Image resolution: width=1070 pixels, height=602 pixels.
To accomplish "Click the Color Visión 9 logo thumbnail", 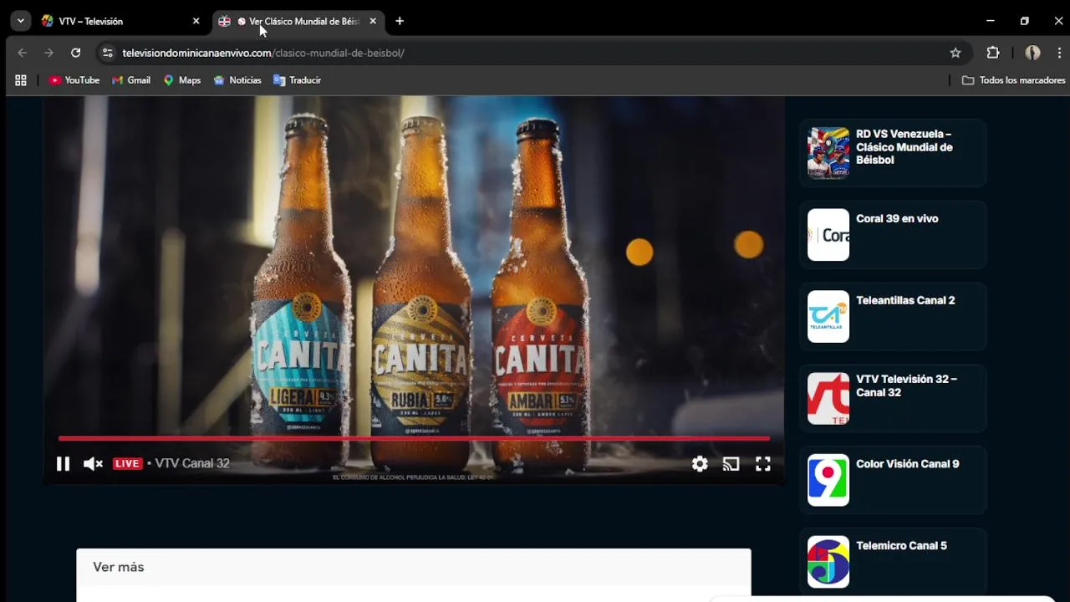I will pyautogui.click(x=828, y=480).
